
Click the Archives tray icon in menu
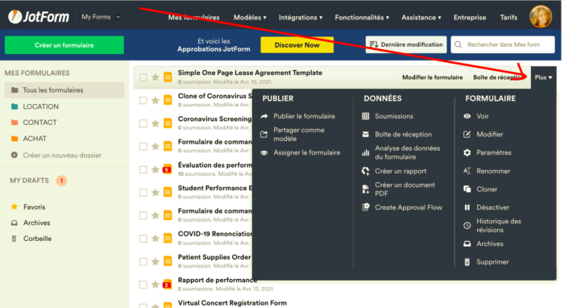pos(467,244)
